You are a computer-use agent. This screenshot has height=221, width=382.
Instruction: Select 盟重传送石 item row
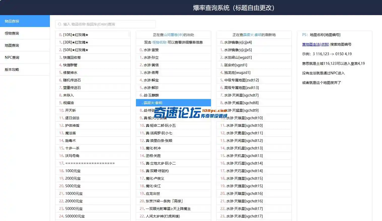point(93,88)
